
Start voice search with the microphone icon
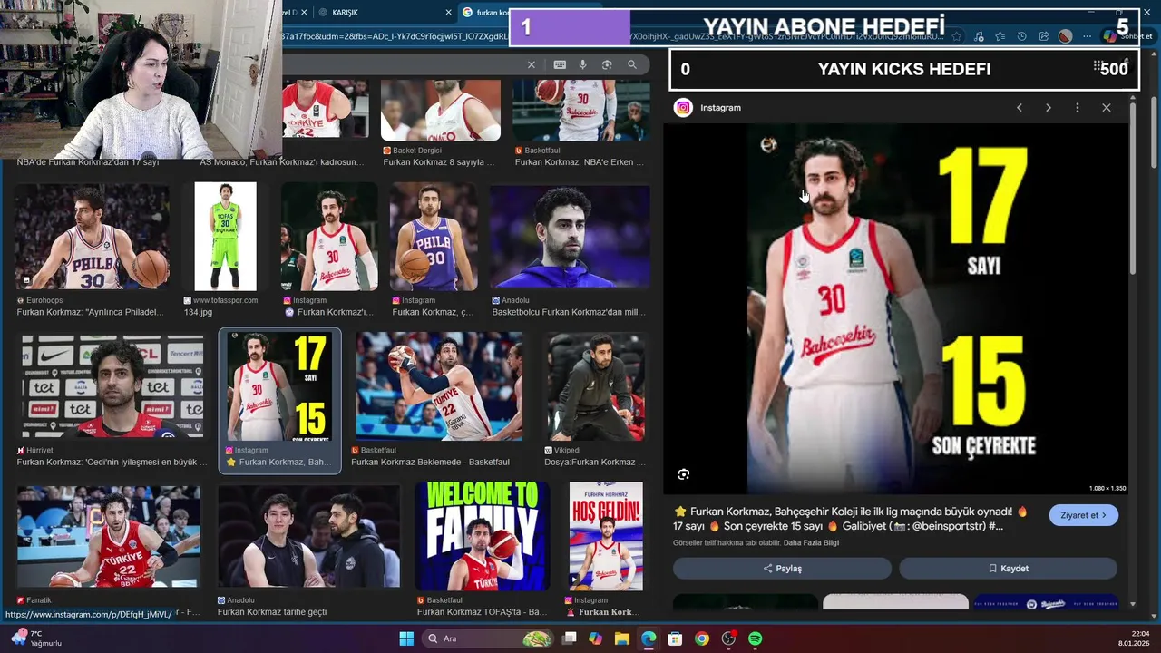[582, 64]
